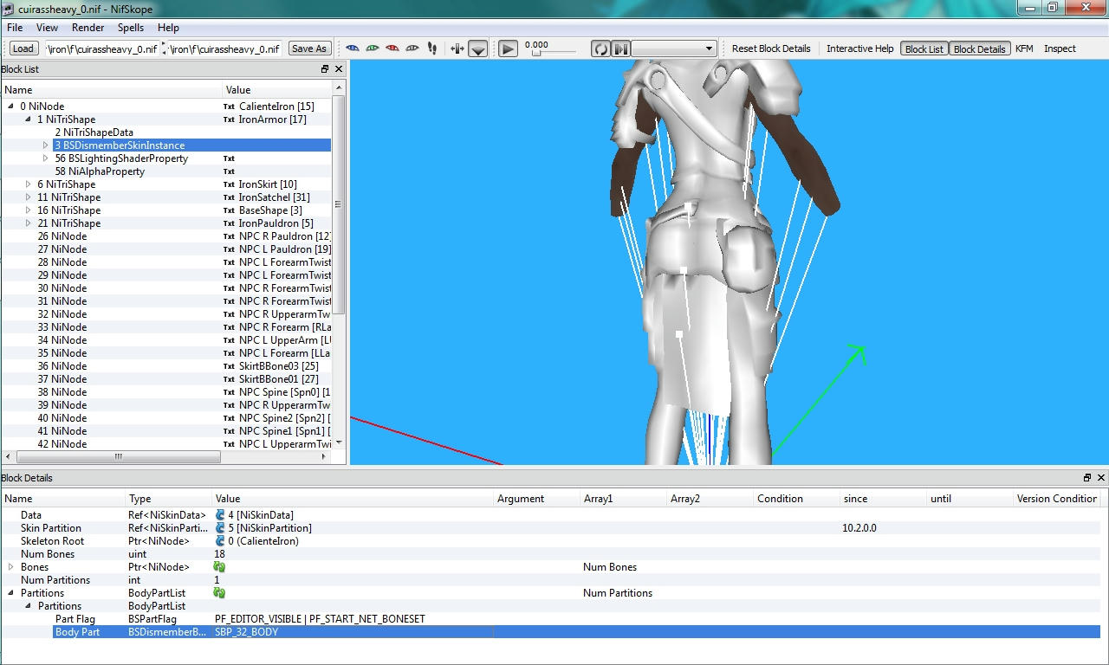The width and height of the screenshot is (1109, 665).
Task: Toggle the Block List panel button
Action: pyautogui.click(x=924, y=48)
